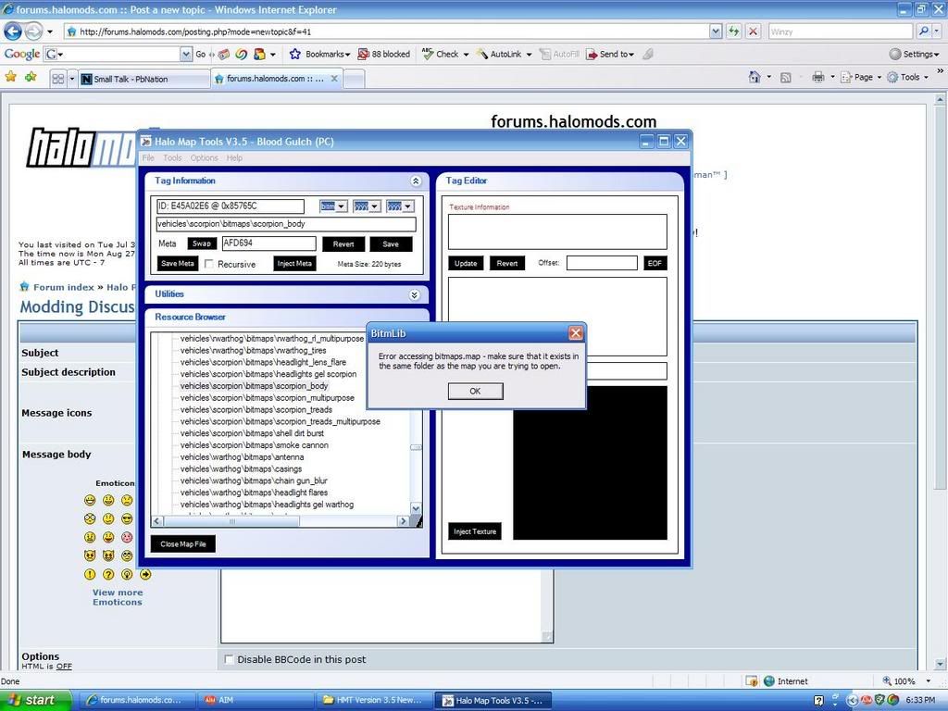The image size is (948, 711).
Task: Select vehicles\scorpion\bitmaps\scorpion_treads in Resource Browser
Action: (x=256, y=409)
